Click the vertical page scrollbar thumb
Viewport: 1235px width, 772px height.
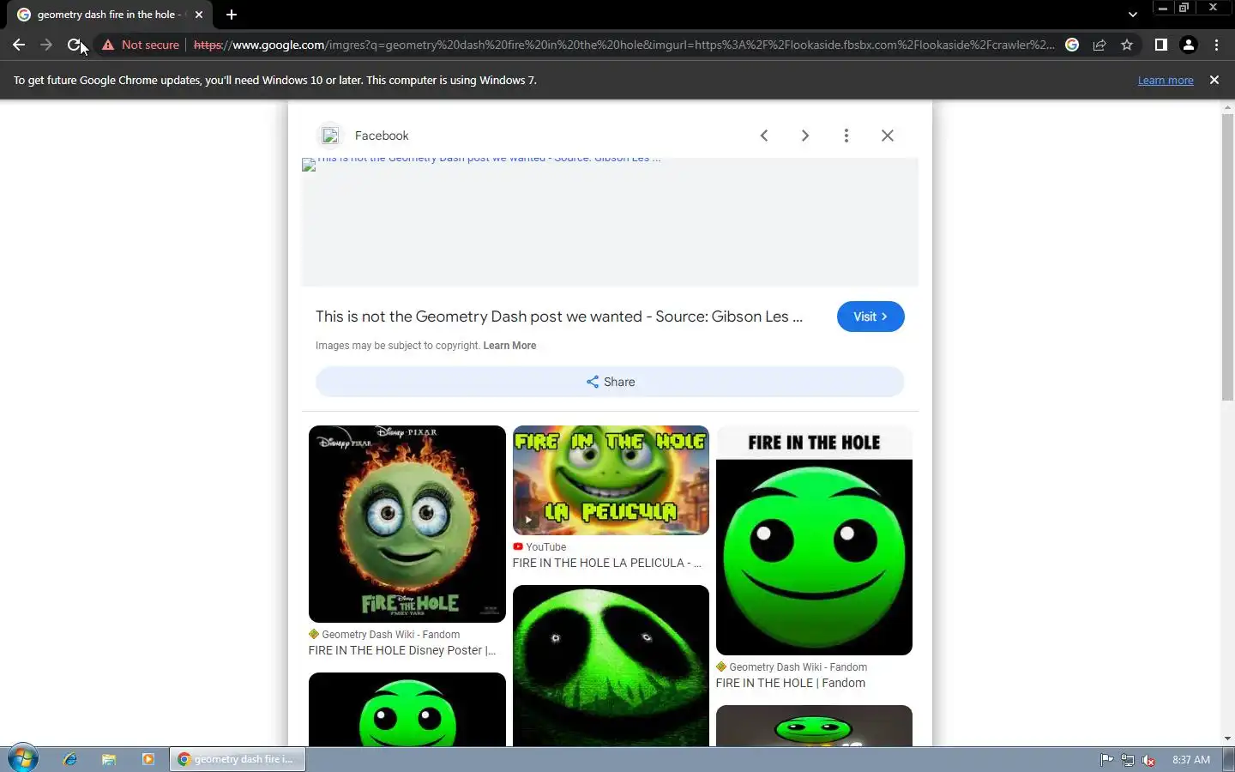click(1227, 256)
